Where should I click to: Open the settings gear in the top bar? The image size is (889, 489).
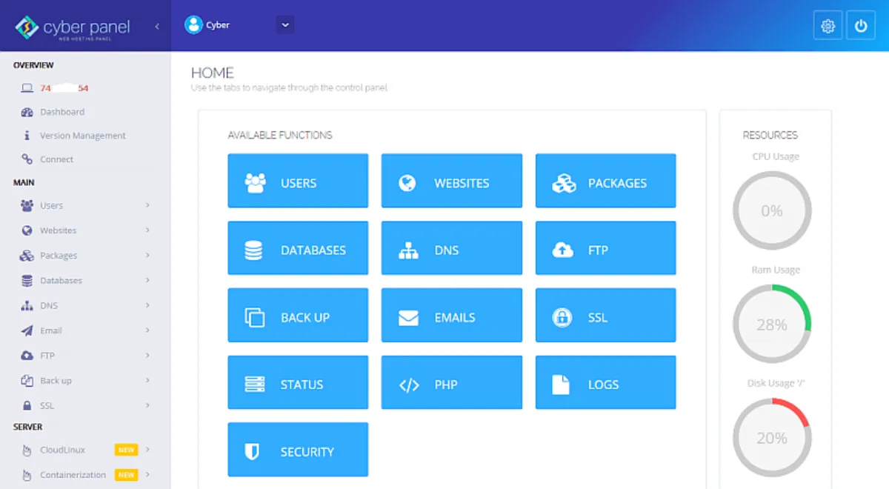point(828,24)
